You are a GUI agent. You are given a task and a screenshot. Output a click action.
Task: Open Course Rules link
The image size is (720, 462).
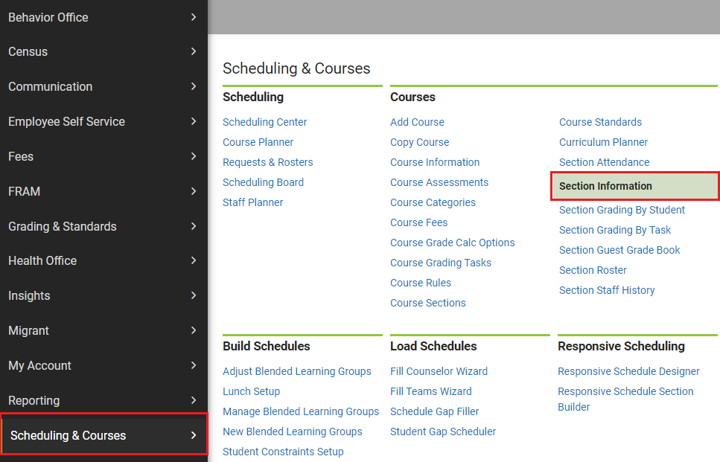421,283
